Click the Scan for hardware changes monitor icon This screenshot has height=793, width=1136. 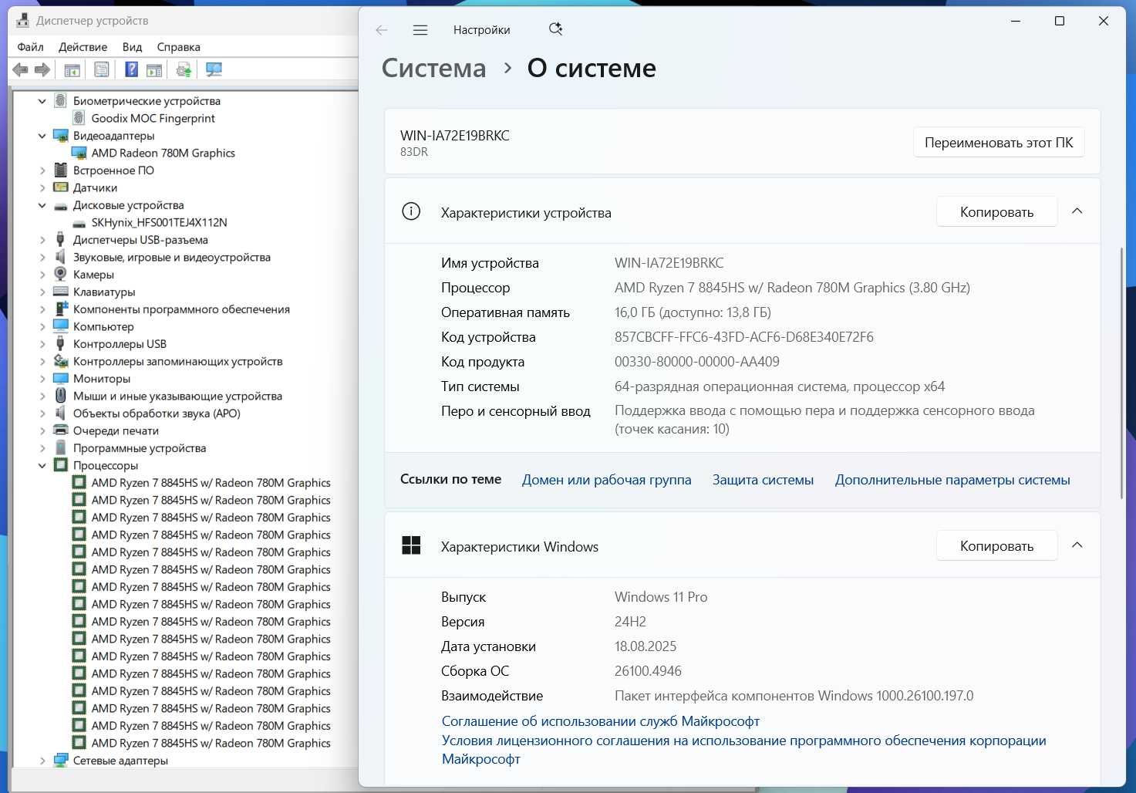pyautogui.click(x=214, y=69)
